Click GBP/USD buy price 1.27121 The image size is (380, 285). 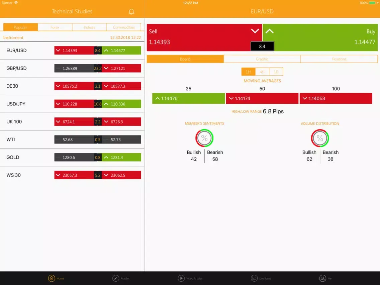(x=121, y=68)
